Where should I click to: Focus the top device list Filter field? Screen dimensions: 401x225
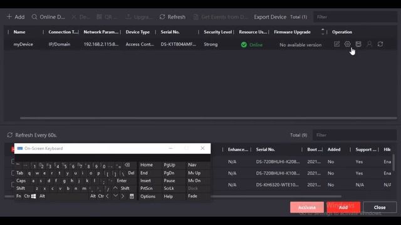point(355,17)
